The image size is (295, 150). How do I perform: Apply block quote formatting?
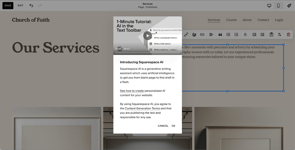click(x=220, y=34)
